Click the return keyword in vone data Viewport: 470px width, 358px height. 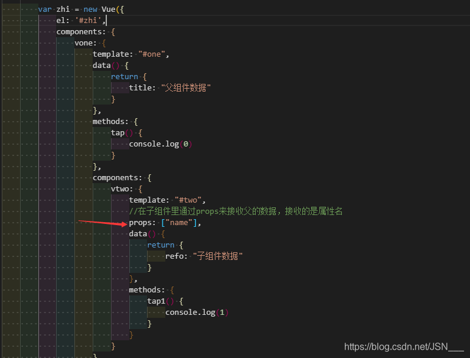pos(125,77)
